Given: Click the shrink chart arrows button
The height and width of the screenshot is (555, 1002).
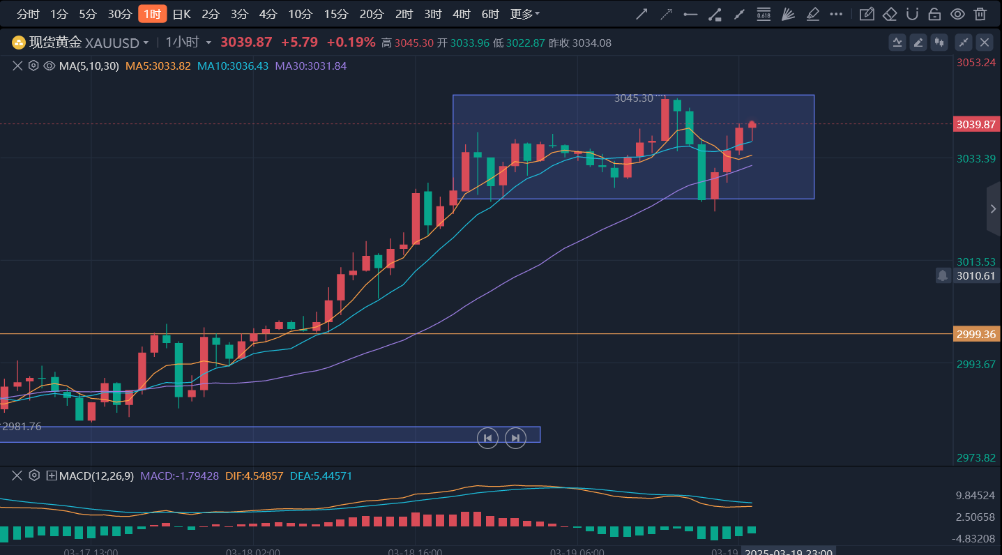Looking at the screenshot, I should (963, 43).
